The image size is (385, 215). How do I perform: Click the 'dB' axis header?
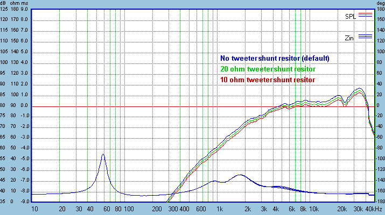point(4,3)
